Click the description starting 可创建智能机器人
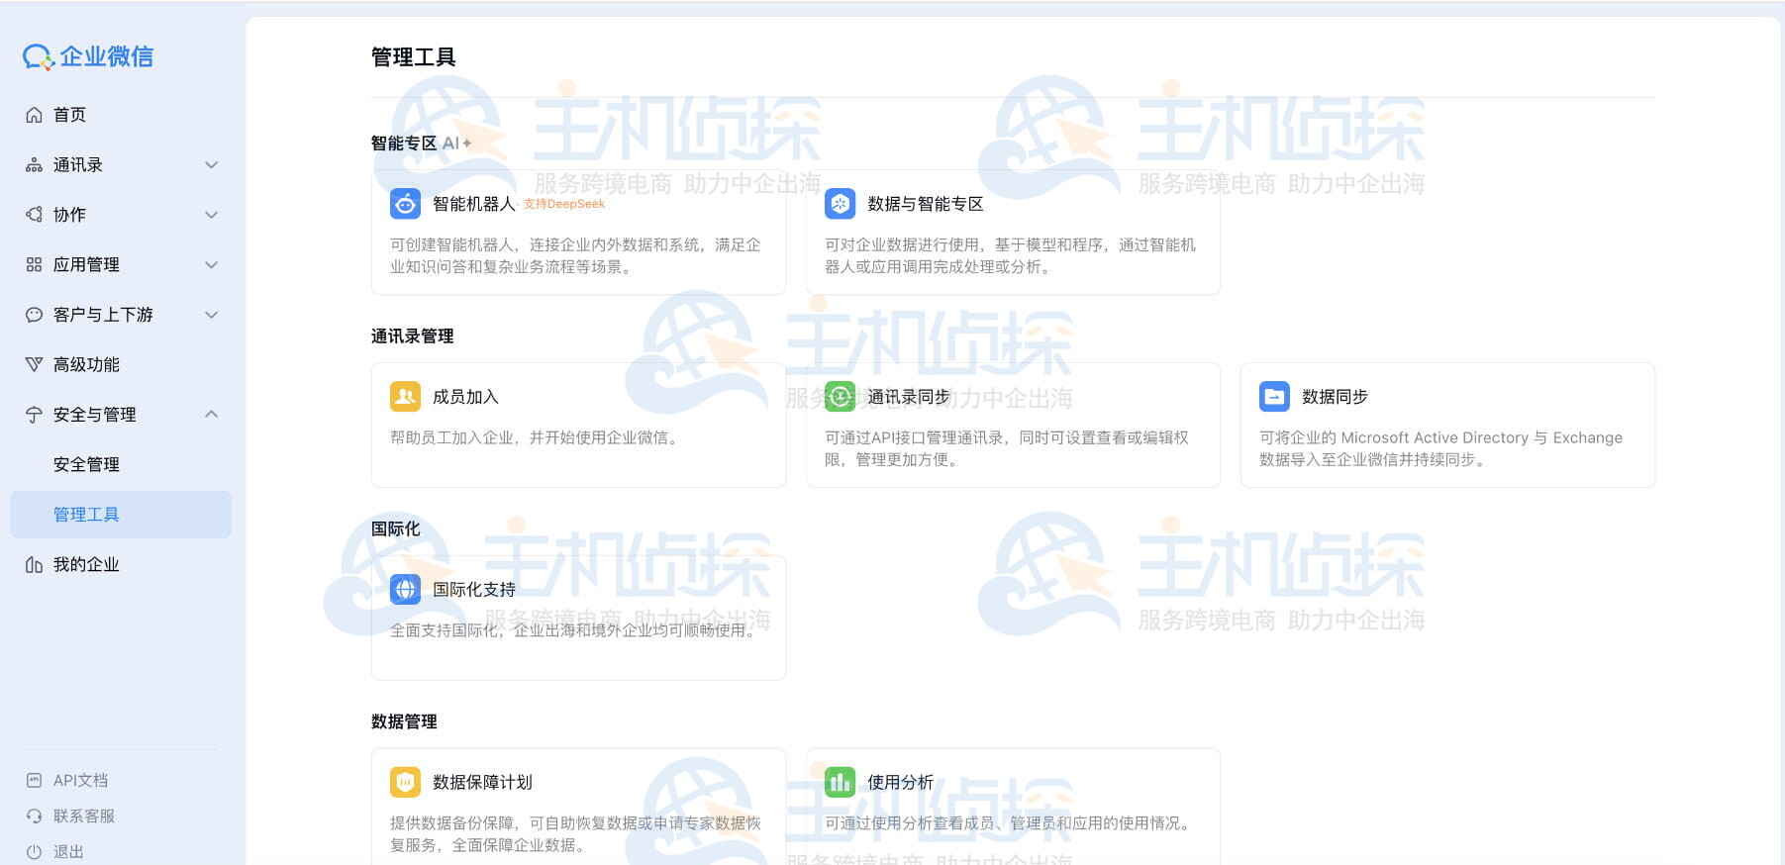Viewport: 1785px width, 865px height. (x=575, y=255)
